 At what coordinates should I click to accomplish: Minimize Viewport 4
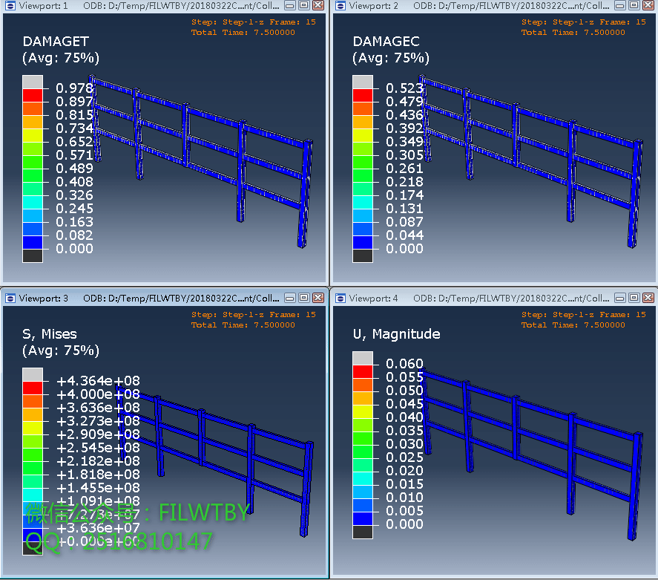click(620, 299)
